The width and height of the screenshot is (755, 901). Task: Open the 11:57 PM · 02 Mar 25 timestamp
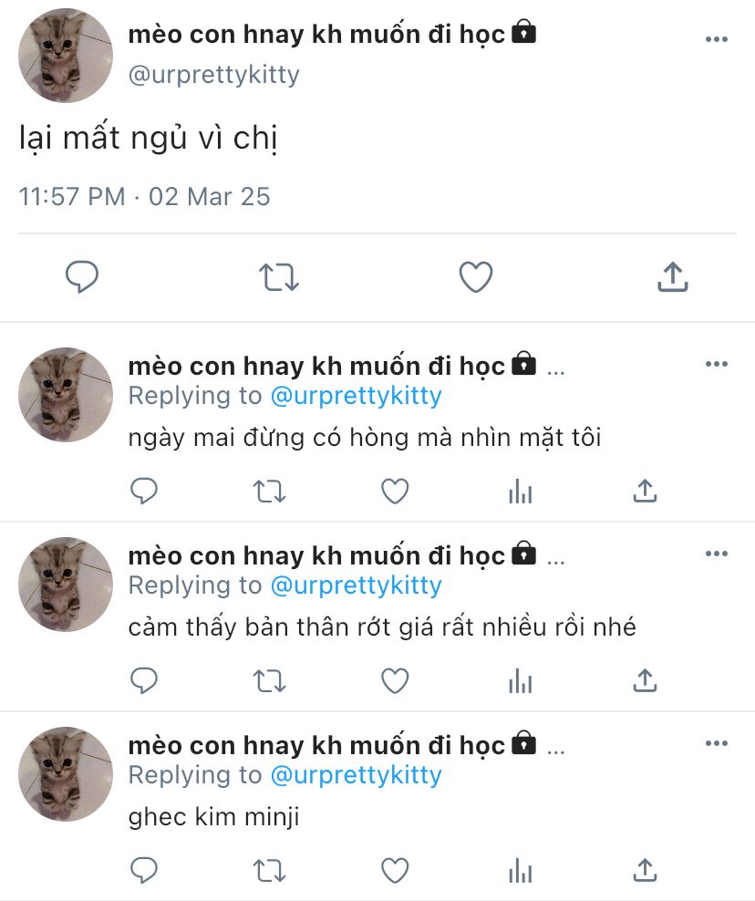(144, 196)
